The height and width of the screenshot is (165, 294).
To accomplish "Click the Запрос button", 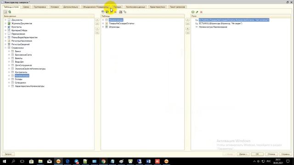I will click(x=8, y=154).
